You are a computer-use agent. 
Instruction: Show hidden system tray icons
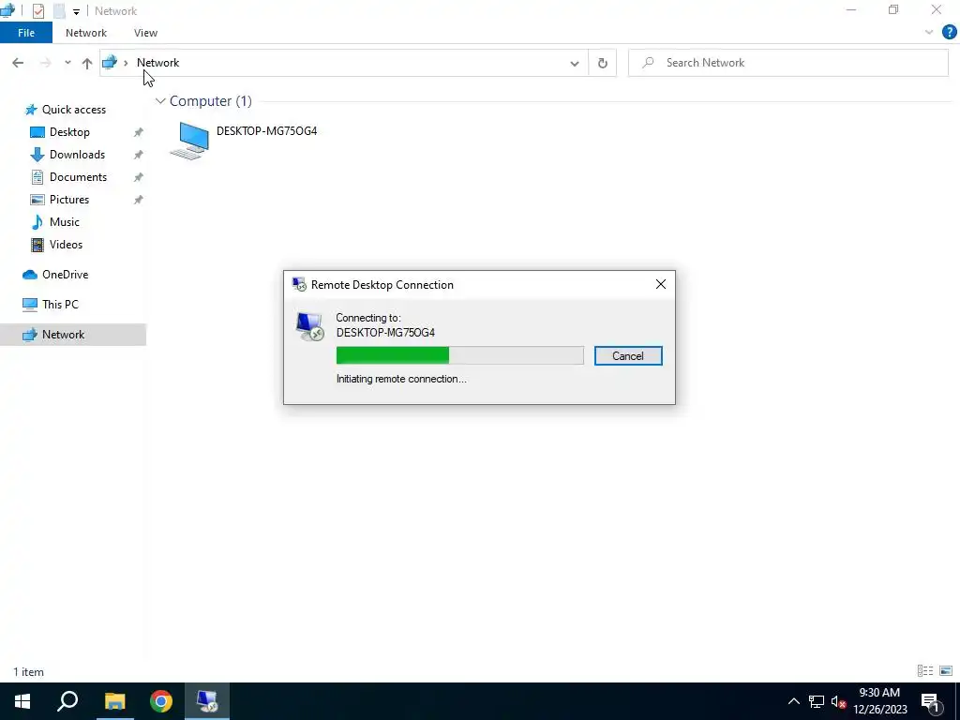tap(793, 701)
